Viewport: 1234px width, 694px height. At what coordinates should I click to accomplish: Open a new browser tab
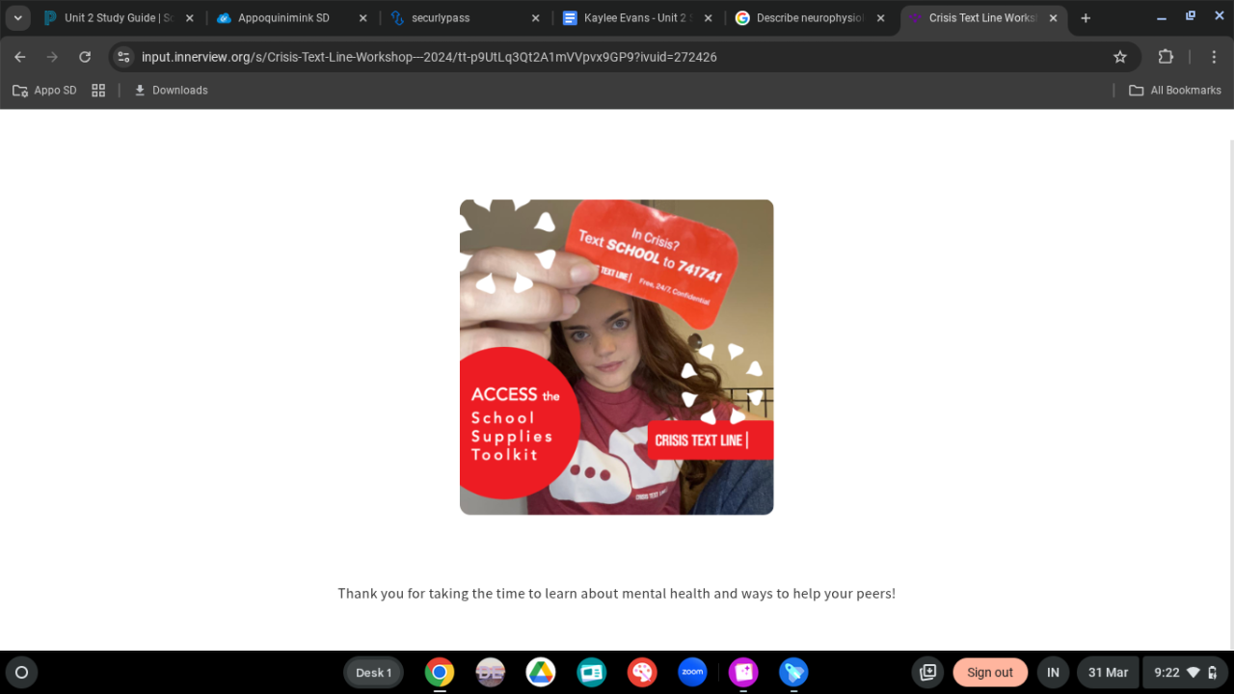click(x=1086, y=18)
